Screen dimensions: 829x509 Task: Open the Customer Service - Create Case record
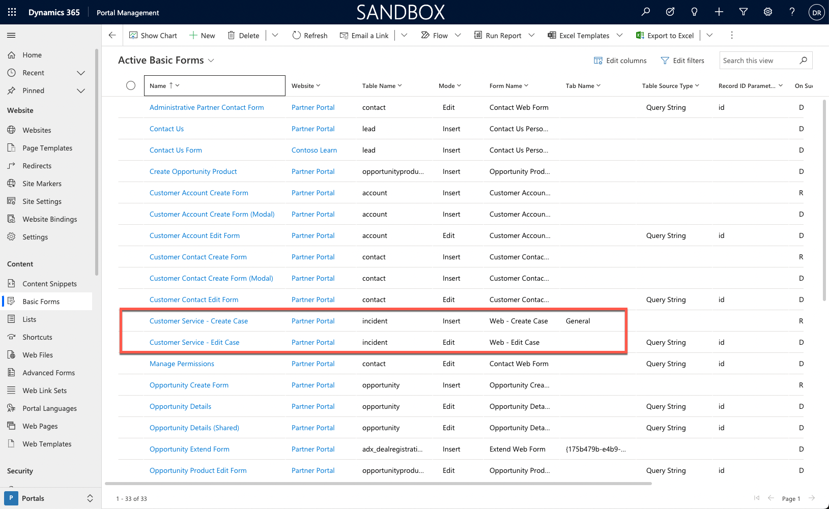coord(198,321)
